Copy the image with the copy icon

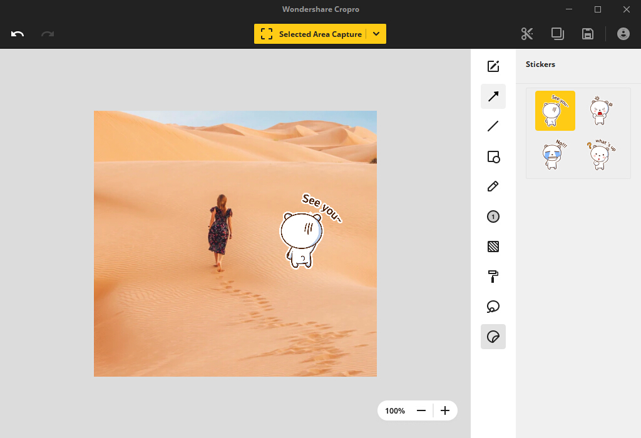[557, 34]
